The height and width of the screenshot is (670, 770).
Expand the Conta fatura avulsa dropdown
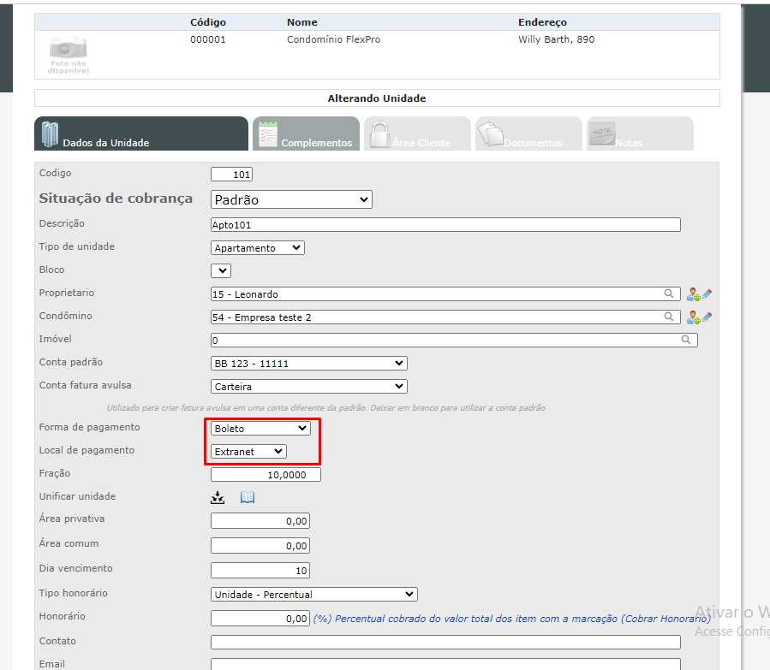[309, 387]
